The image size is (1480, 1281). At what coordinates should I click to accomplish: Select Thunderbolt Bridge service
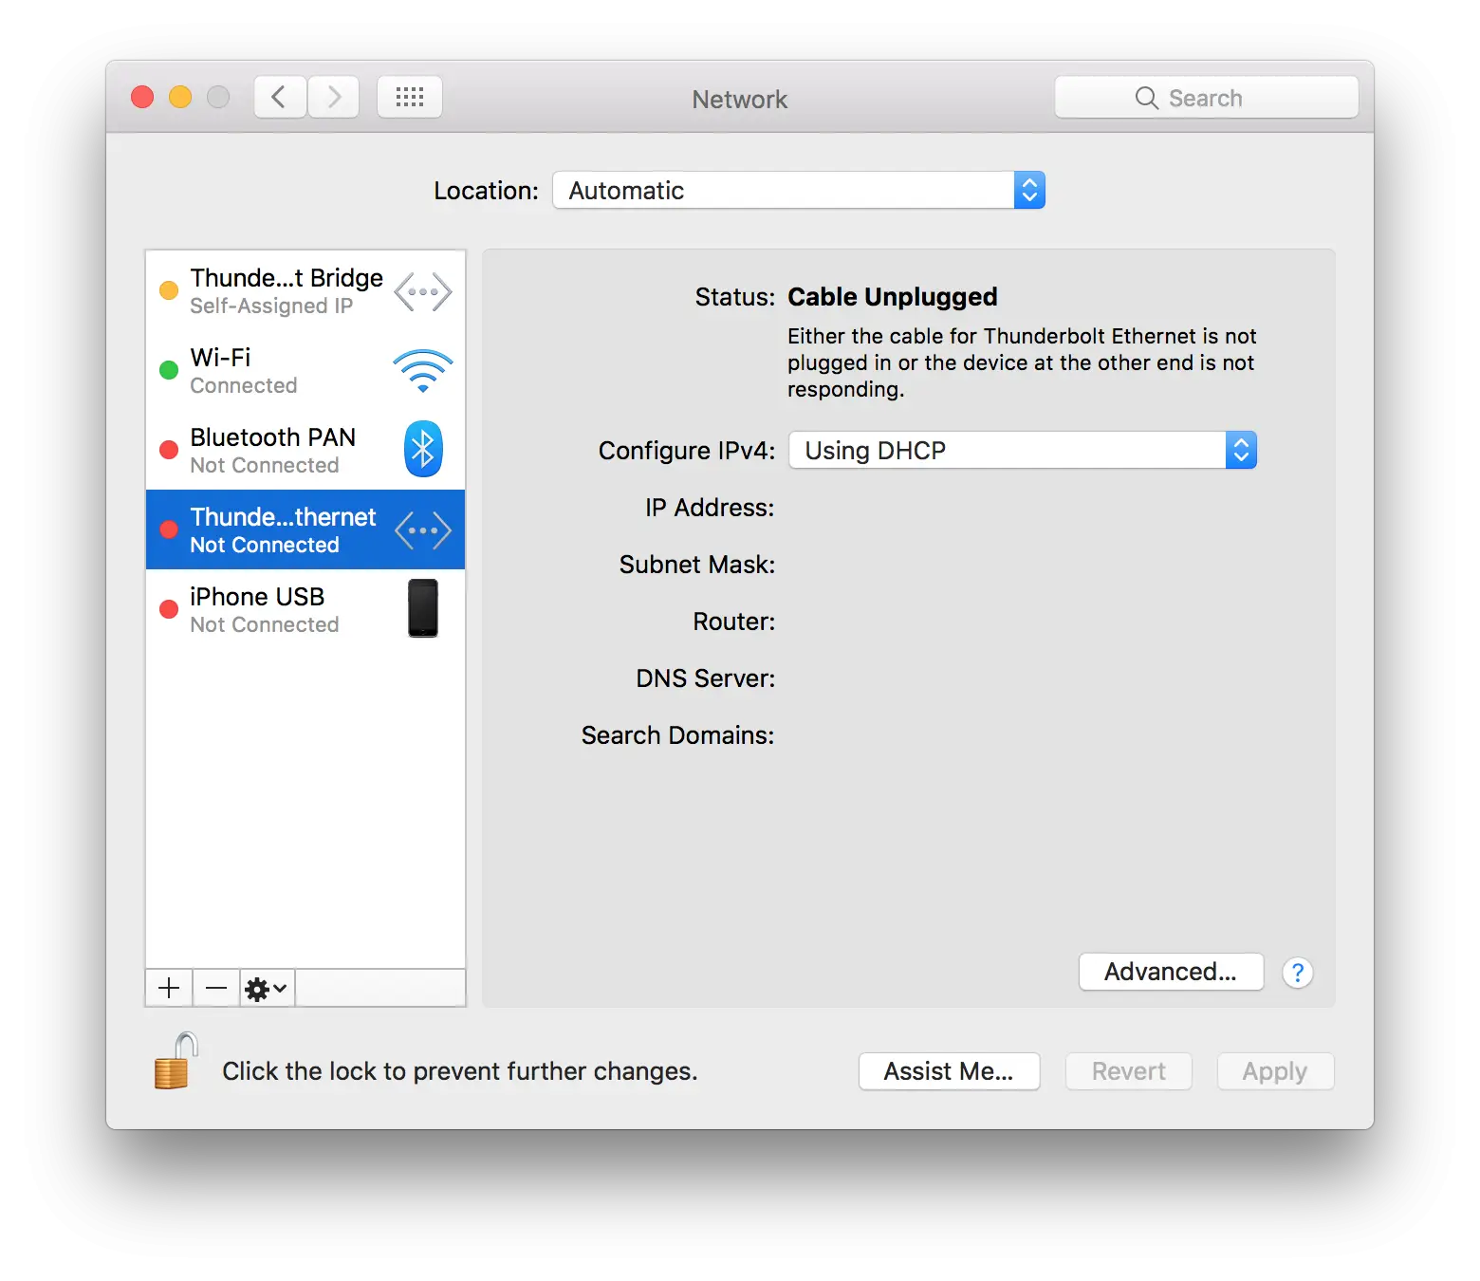(305, 290)
